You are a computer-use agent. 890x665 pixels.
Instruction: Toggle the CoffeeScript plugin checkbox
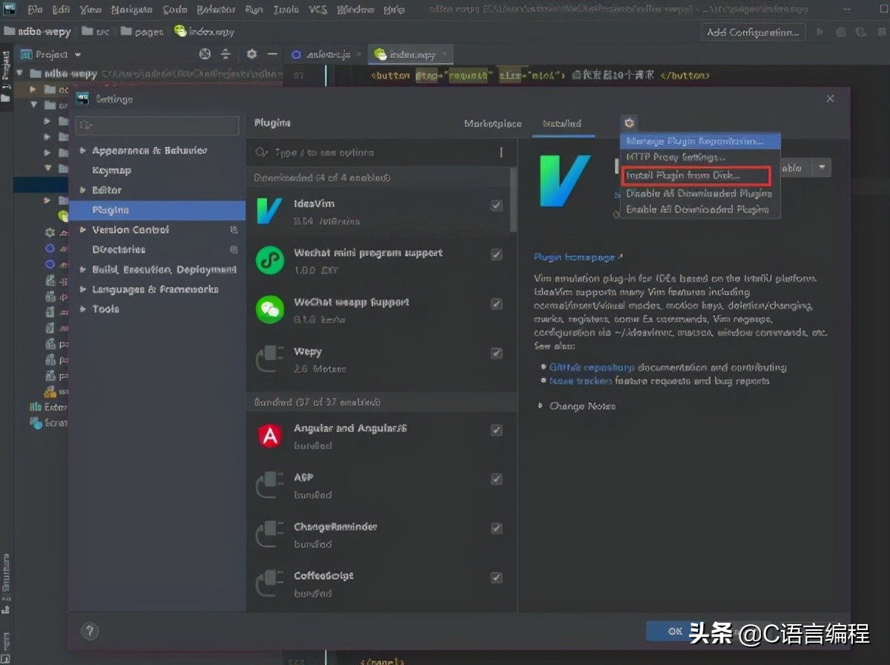[496, 577]
